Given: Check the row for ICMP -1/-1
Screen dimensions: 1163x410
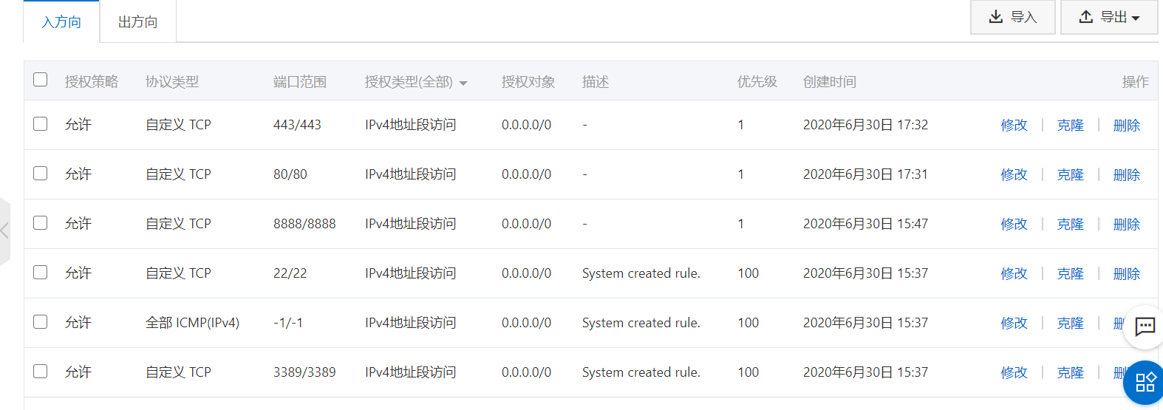Looking at the screenshot, I should coord(41,322).
